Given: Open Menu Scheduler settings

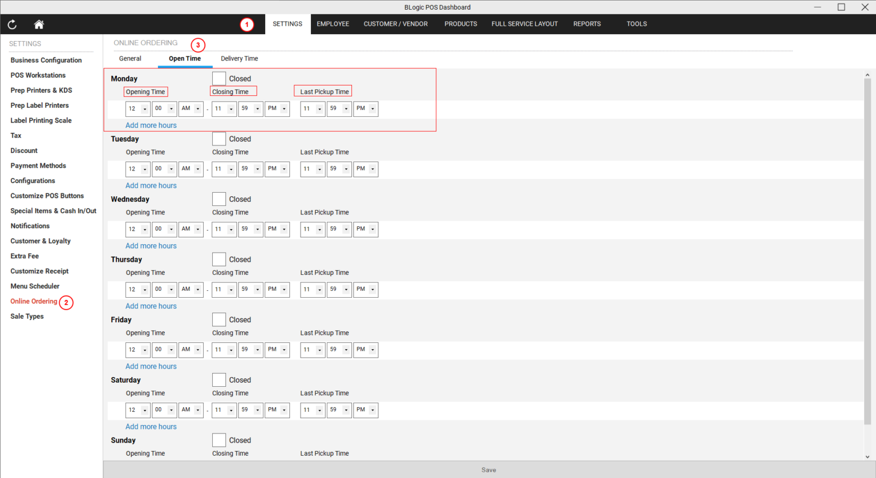Looking at the screenshot, I should [x=35, y=286].
